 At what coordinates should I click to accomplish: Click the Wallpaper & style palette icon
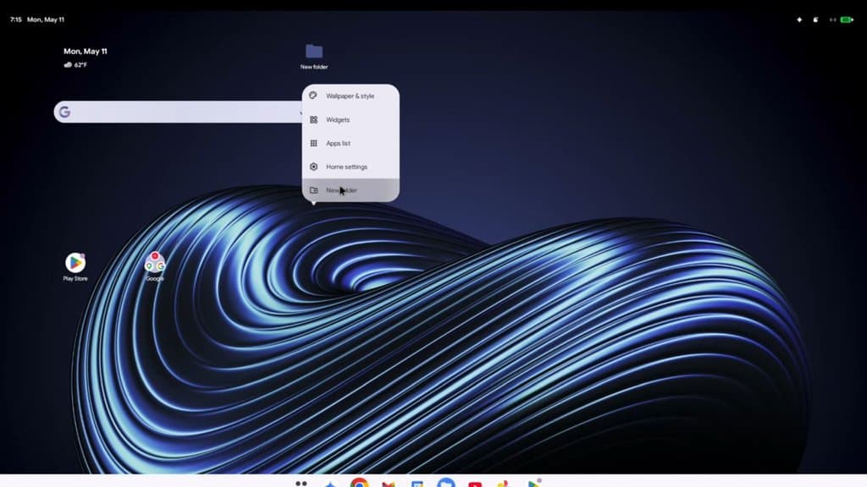[x=313, y=96]
